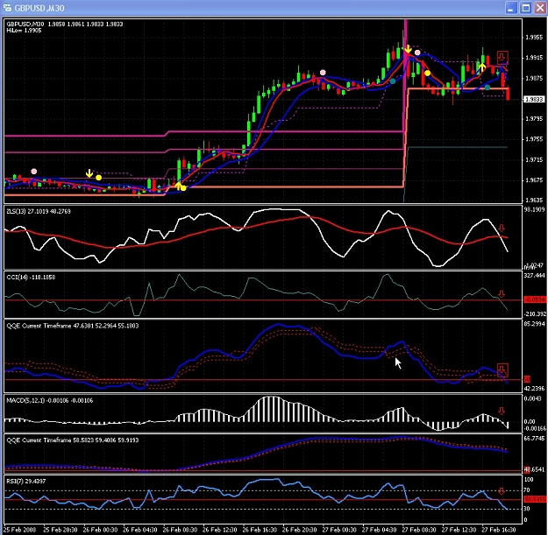Click the red 50.5155 level tag in the RSI pane
This screenshot has height=535, width=548.
(535, 500)
